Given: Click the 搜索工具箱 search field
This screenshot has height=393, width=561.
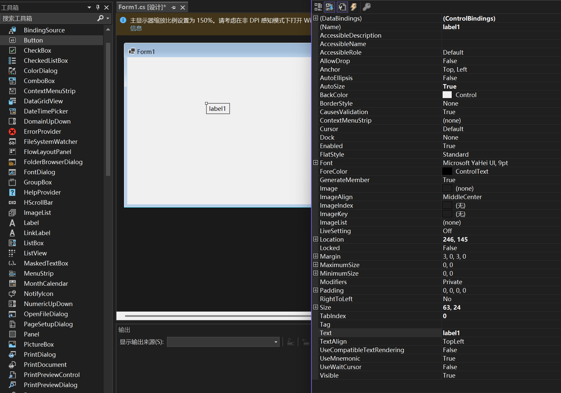Looking at the screenshot, I should [x=48, y=18].
